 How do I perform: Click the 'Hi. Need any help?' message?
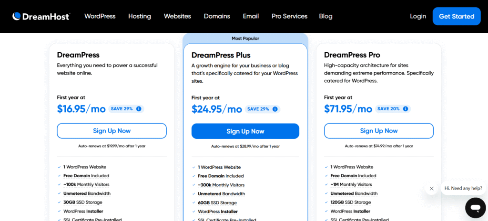click(463, 188)
